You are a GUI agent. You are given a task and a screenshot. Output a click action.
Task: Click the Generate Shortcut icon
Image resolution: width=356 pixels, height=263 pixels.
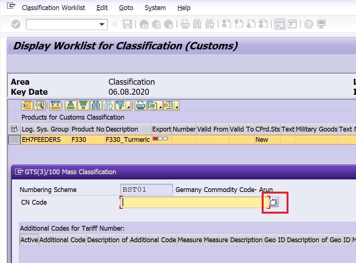(x=292, y=24)
